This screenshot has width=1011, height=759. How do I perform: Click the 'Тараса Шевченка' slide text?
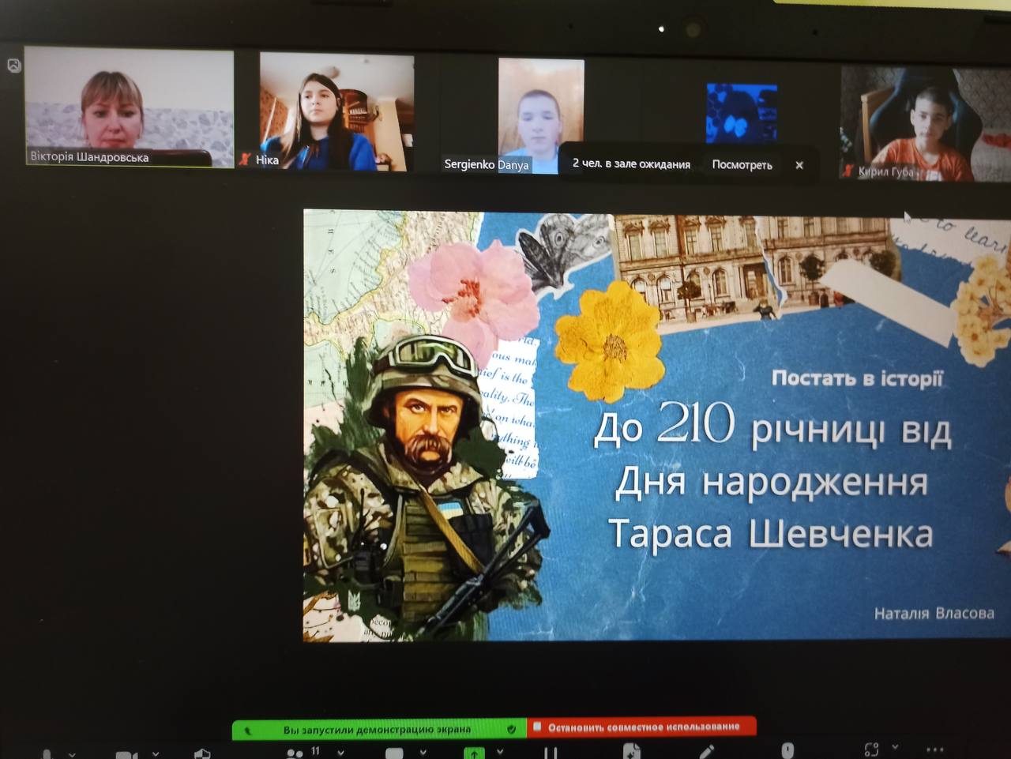pyautogui.click(x=771, y=533)
